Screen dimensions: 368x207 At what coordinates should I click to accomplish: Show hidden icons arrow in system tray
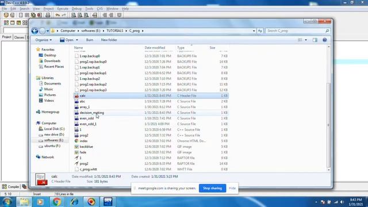(x=316, y=202)
